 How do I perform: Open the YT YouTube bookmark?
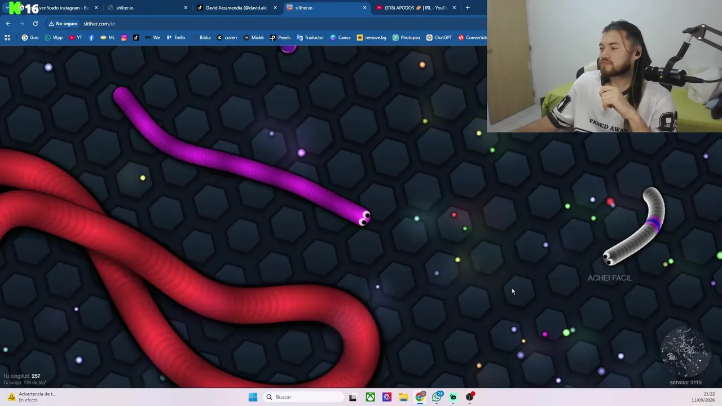click(75, 38)
